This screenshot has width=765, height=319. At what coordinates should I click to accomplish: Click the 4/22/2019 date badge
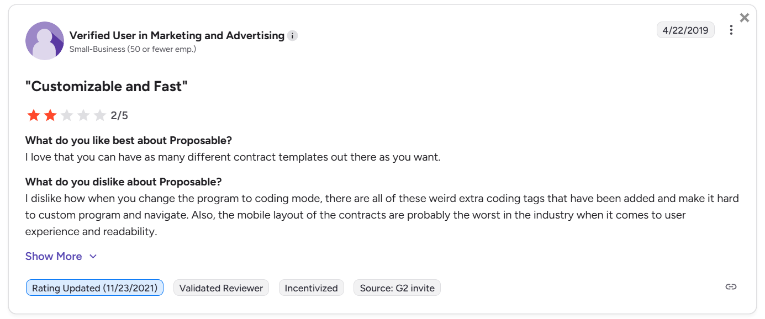click(x=685, y=30)
